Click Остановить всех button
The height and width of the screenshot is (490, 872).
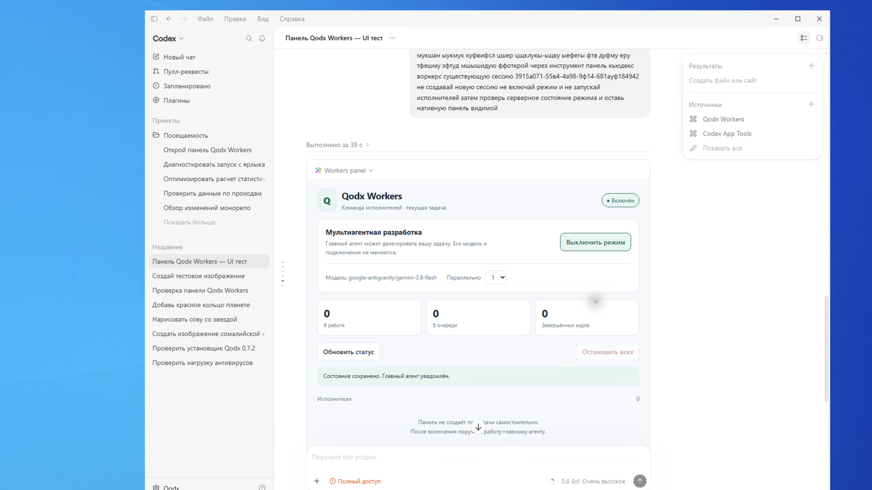(608, 352)
